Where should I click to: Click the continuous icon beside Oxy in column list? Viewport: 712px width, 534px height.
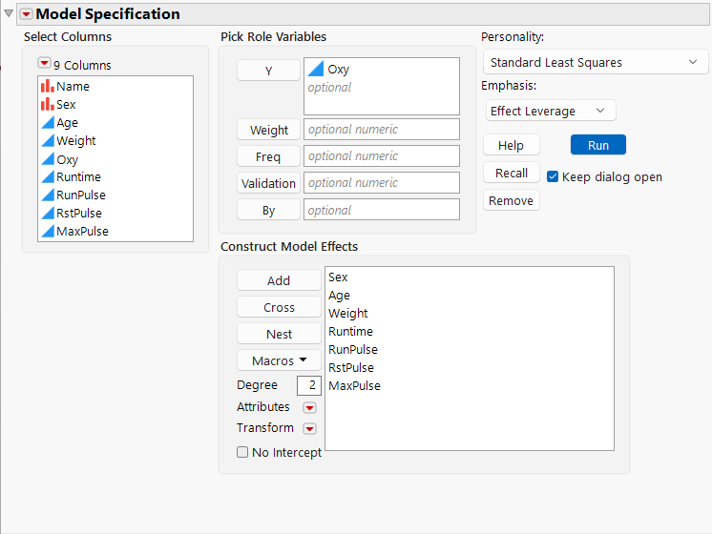pos(48,159)
